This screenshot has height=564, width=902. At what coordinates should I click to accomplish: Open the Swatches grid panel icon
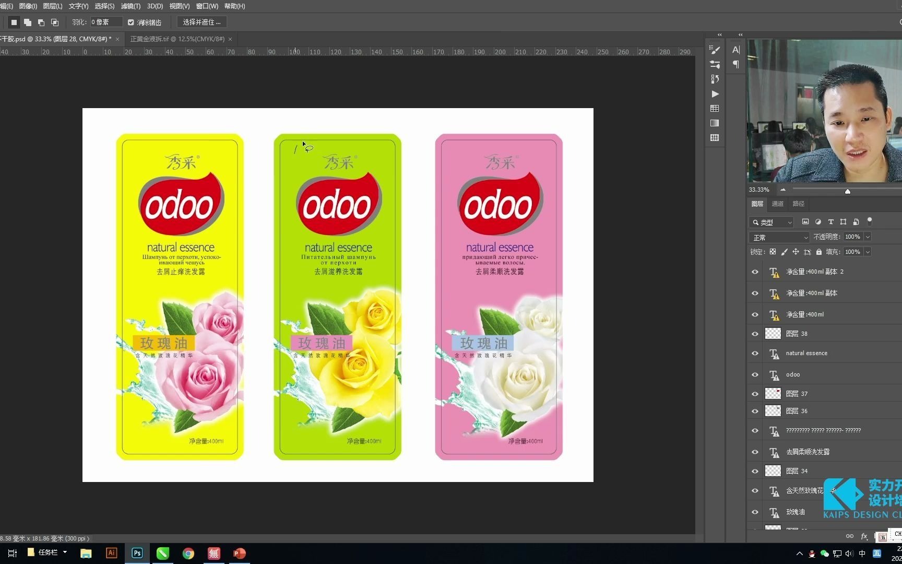tap(715, 108)
